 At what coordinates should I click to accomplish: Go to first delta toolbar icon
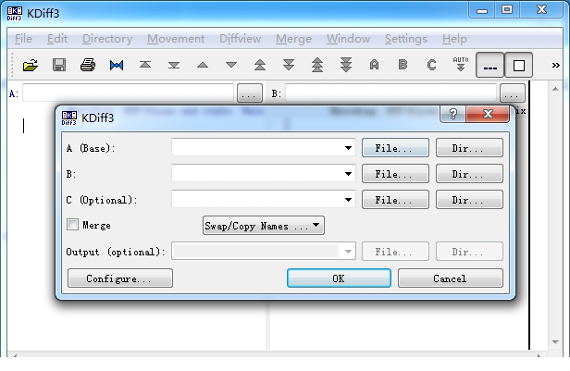[145, 65]
